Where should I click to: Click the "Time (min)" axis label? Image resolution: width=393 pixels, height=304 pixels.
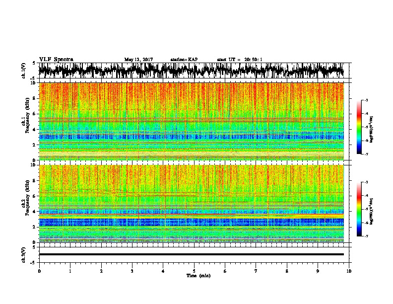tap(198, 276)
